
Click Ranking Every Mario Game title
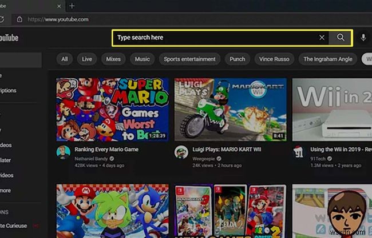[x=106, y=150]
